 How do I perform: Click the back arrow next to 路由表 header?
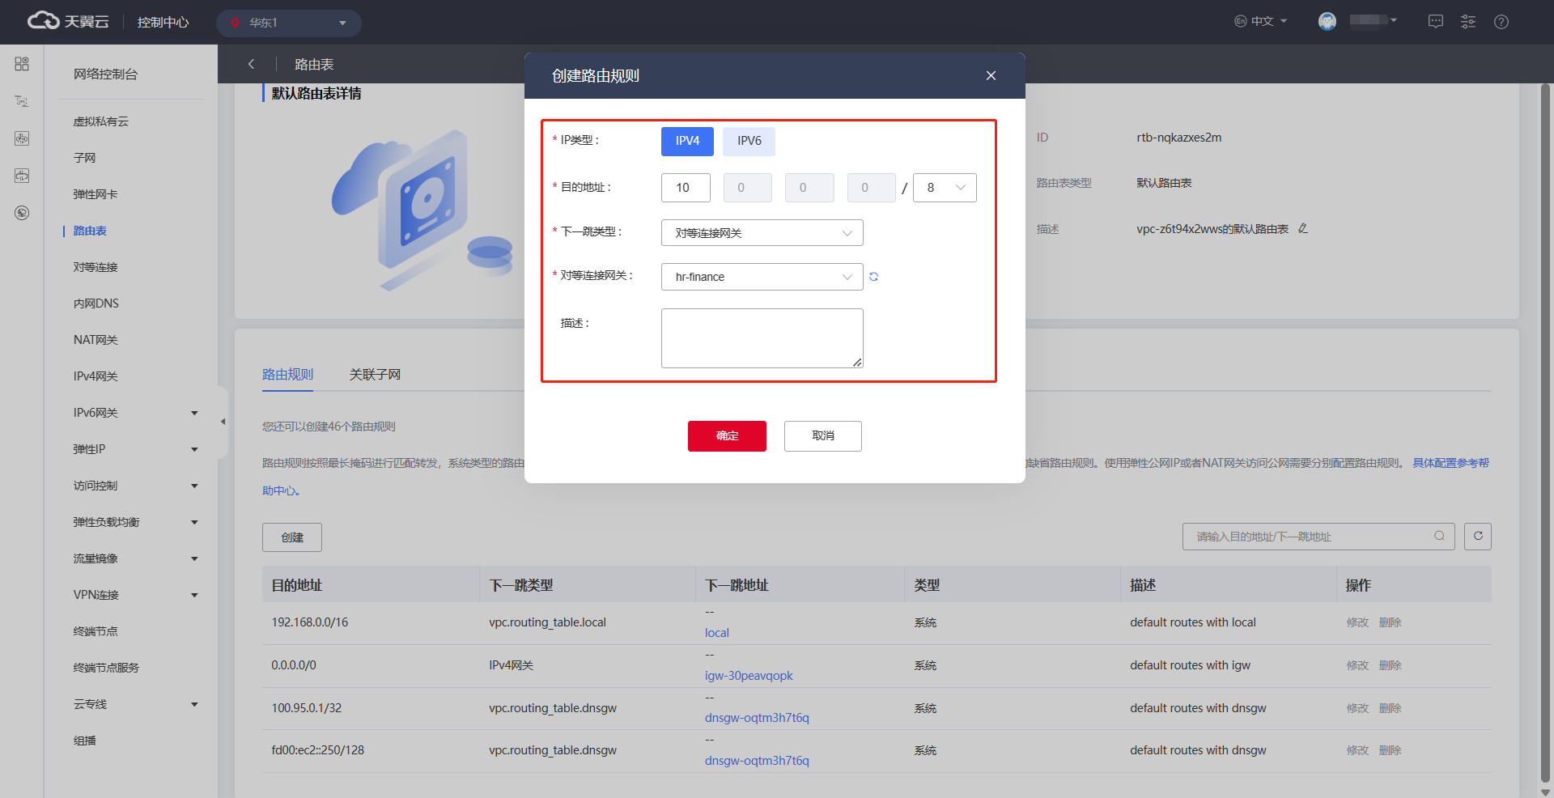tap(251, 64)
